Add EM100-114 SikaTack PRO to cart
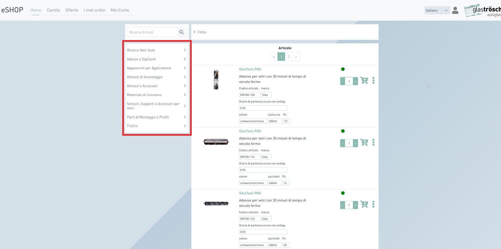Screen dimensions: 501x249 point(364,142)
